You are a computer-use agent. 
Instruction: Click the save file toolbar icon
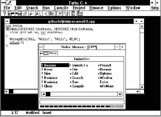click(18, 13)
